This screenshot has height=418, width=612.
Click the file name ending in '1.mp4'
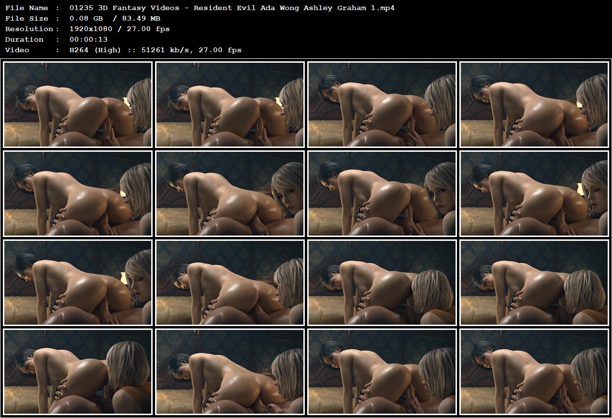[x=232, y=8]
